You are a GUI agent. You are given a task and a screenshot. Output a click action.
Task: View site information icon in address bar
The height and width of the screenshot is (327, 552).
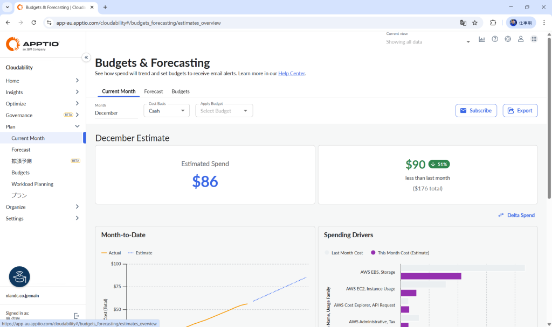coord(49,23)
